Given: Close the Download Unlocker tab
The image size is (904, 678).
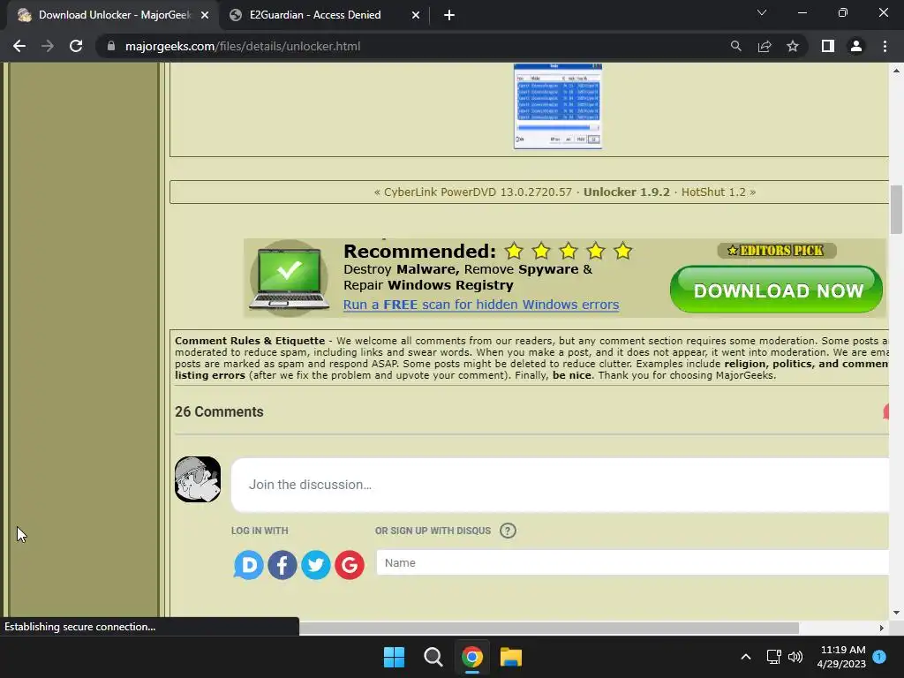Looking at the screenshot, I should [205, 16].
